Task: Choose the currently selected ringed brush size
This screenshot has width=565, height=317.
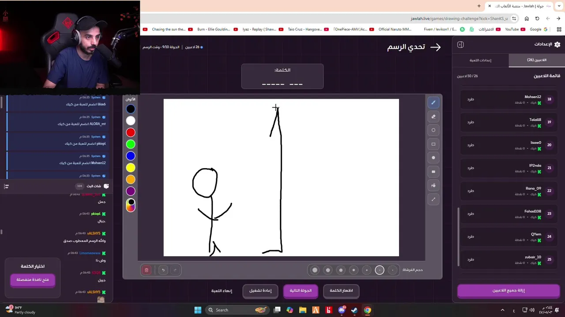Action: coord(380,270)
